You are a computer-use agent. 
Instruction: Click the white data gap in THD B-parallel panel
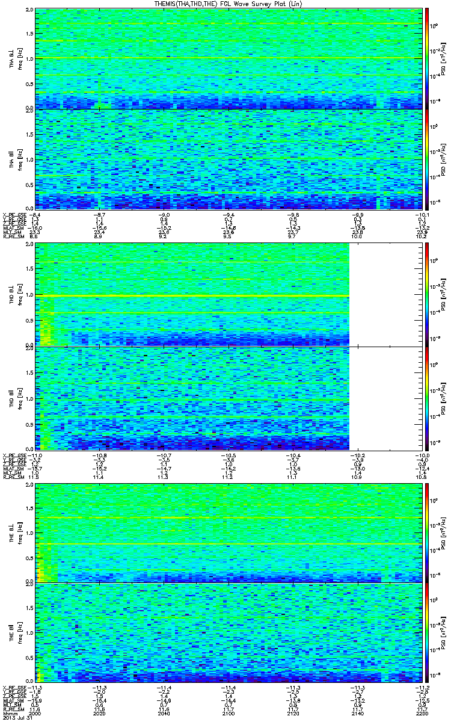point(385,398)
